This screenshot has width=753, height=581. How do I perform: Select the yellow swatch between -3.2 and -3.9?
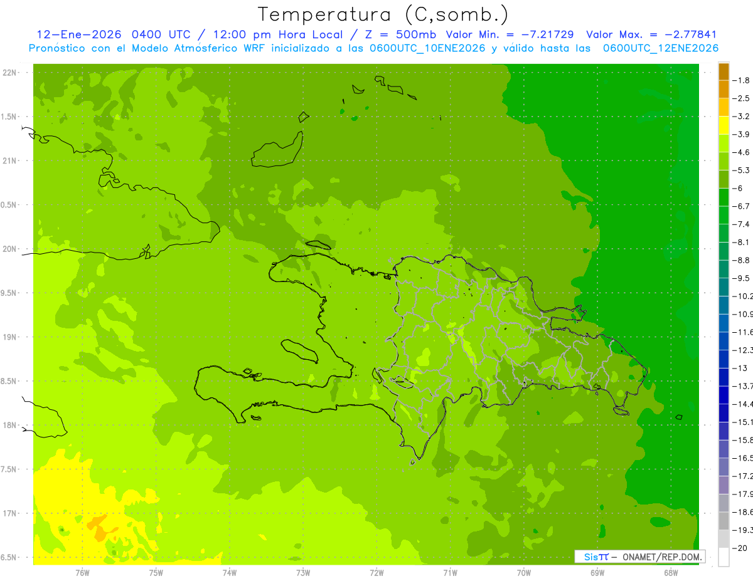pyautogui.click(x=724, y=125)
